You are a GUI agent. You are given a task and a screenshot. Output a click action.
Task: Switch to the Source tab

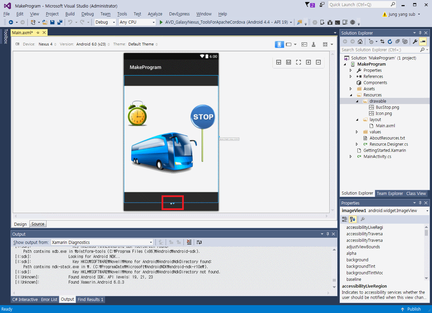(38, 224)
